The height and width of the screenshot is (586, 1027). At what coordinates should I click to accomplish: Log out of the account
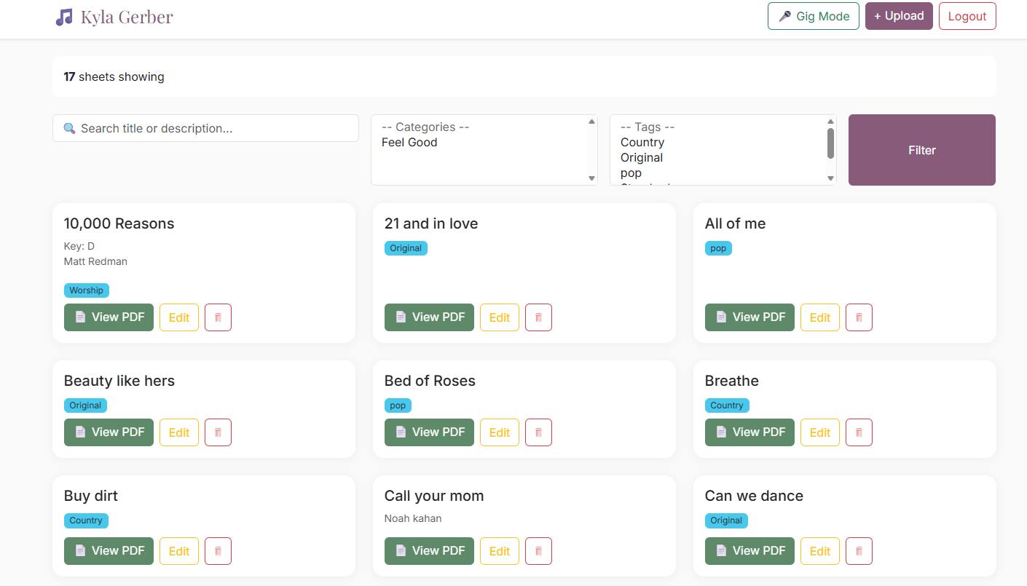tap(967, 16)
